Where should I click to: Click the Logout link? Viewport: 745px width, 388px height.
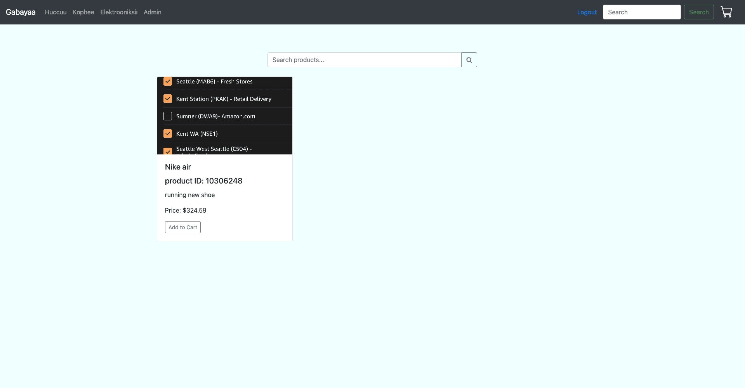(x=587, y=12)
